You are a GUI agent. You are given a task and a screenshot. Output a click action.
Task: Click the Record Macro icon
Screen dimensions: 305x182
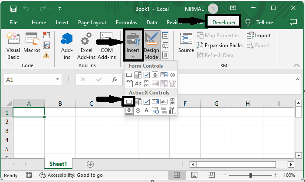click(46, 35)
